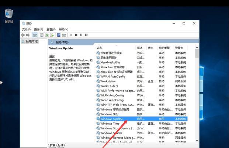
Task: Click gear icon of Windows Time service
Action: 98,123
